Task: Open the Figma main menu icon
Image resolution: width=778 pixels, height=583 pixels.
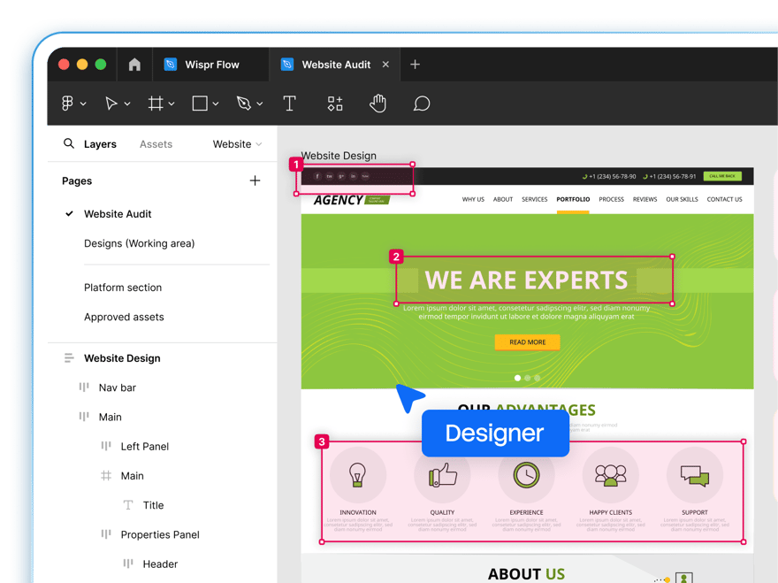Action: coord(67,104)
